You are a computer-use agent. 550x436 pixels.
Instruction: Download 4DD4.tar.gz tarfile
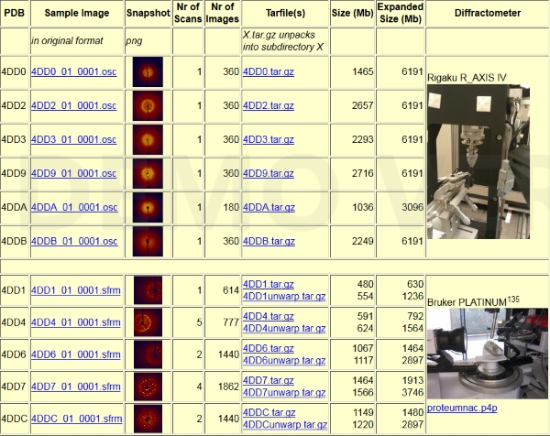click(269, 317)
